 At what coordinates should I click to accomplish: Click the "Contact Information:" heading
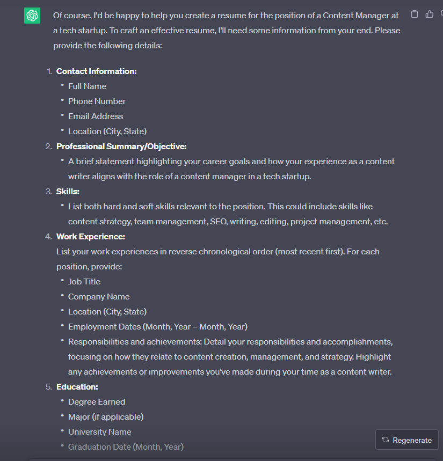(x=96, y=71)
